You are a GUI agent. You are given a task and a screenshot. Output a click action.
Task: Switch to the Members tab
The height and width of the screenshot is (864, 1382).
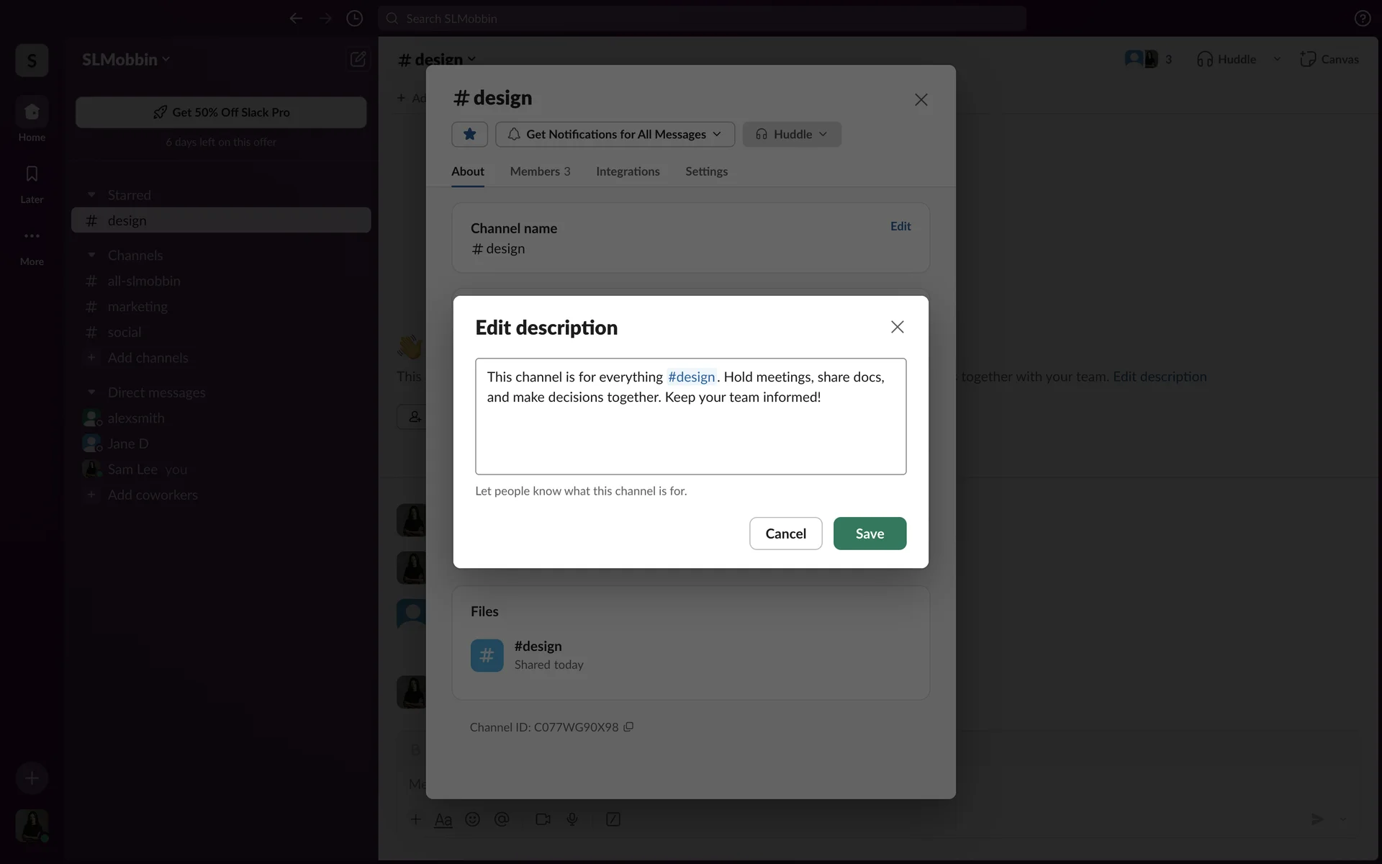(x=540, y=171)
